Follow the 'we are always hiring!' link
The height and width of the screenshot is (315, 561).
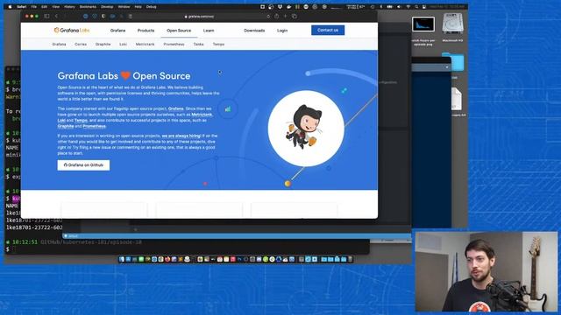(181, 136)
